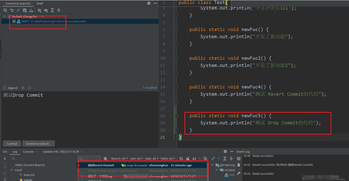Click the Commit and Push button
Image resolution: width=349 pixels, height=181 pixels.
tap(38, 143)
